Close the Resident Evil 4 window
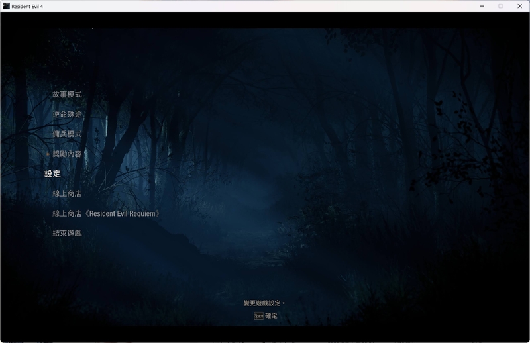The image size is (530, 343). (x=520, y=6)
